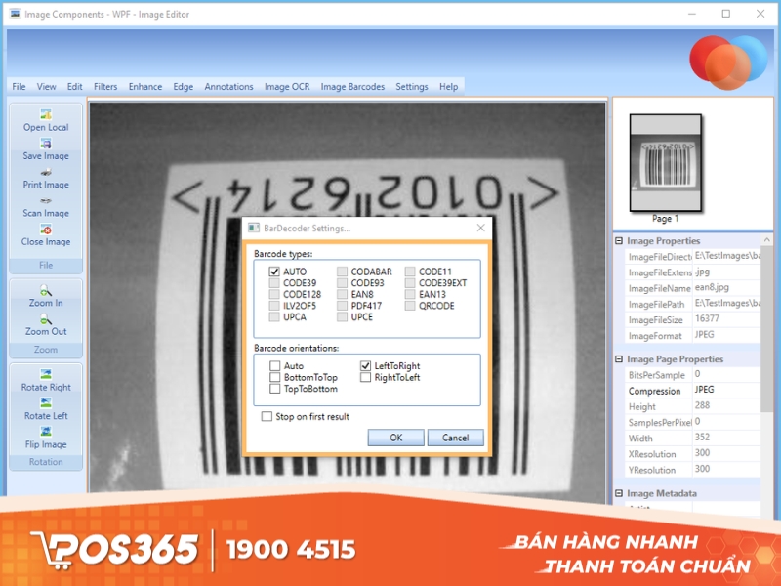
Task: Select the Save Image tool
Action: (45, 149)
